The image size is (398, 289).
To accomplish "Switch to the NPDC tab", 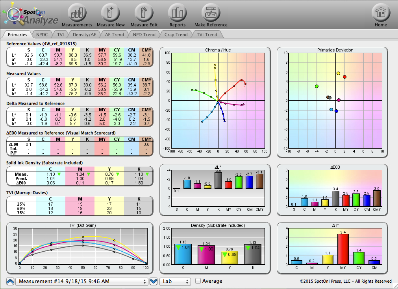I will tap(42, 35).
